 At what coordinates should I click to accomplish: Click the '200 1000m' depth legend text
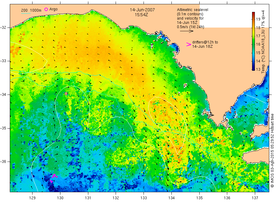(31, 10)
